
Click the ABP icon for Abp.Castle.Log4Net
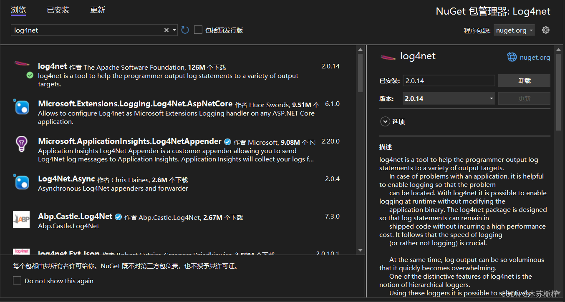pyautogui.click(x=21, y=219)
